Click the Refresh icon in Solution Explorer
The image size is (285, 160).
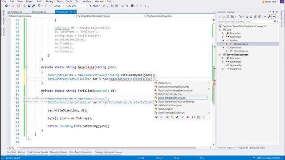(x=251, y=17)
